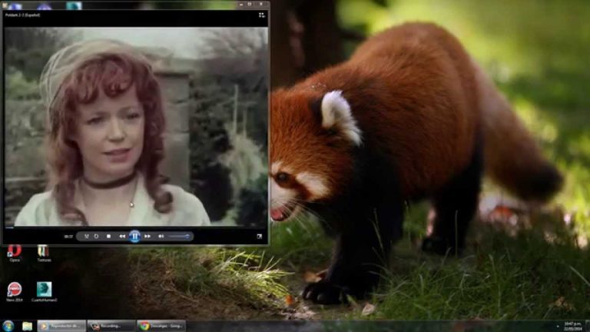Toggle shuffle mode in the player

[87, 236]
